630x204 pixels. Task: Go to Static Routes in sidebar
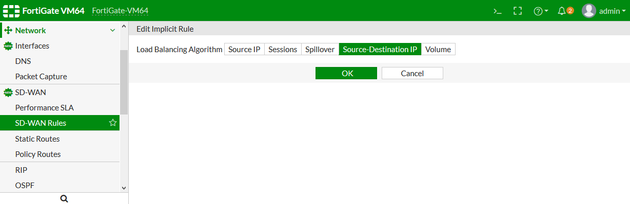tap(37, 139)
